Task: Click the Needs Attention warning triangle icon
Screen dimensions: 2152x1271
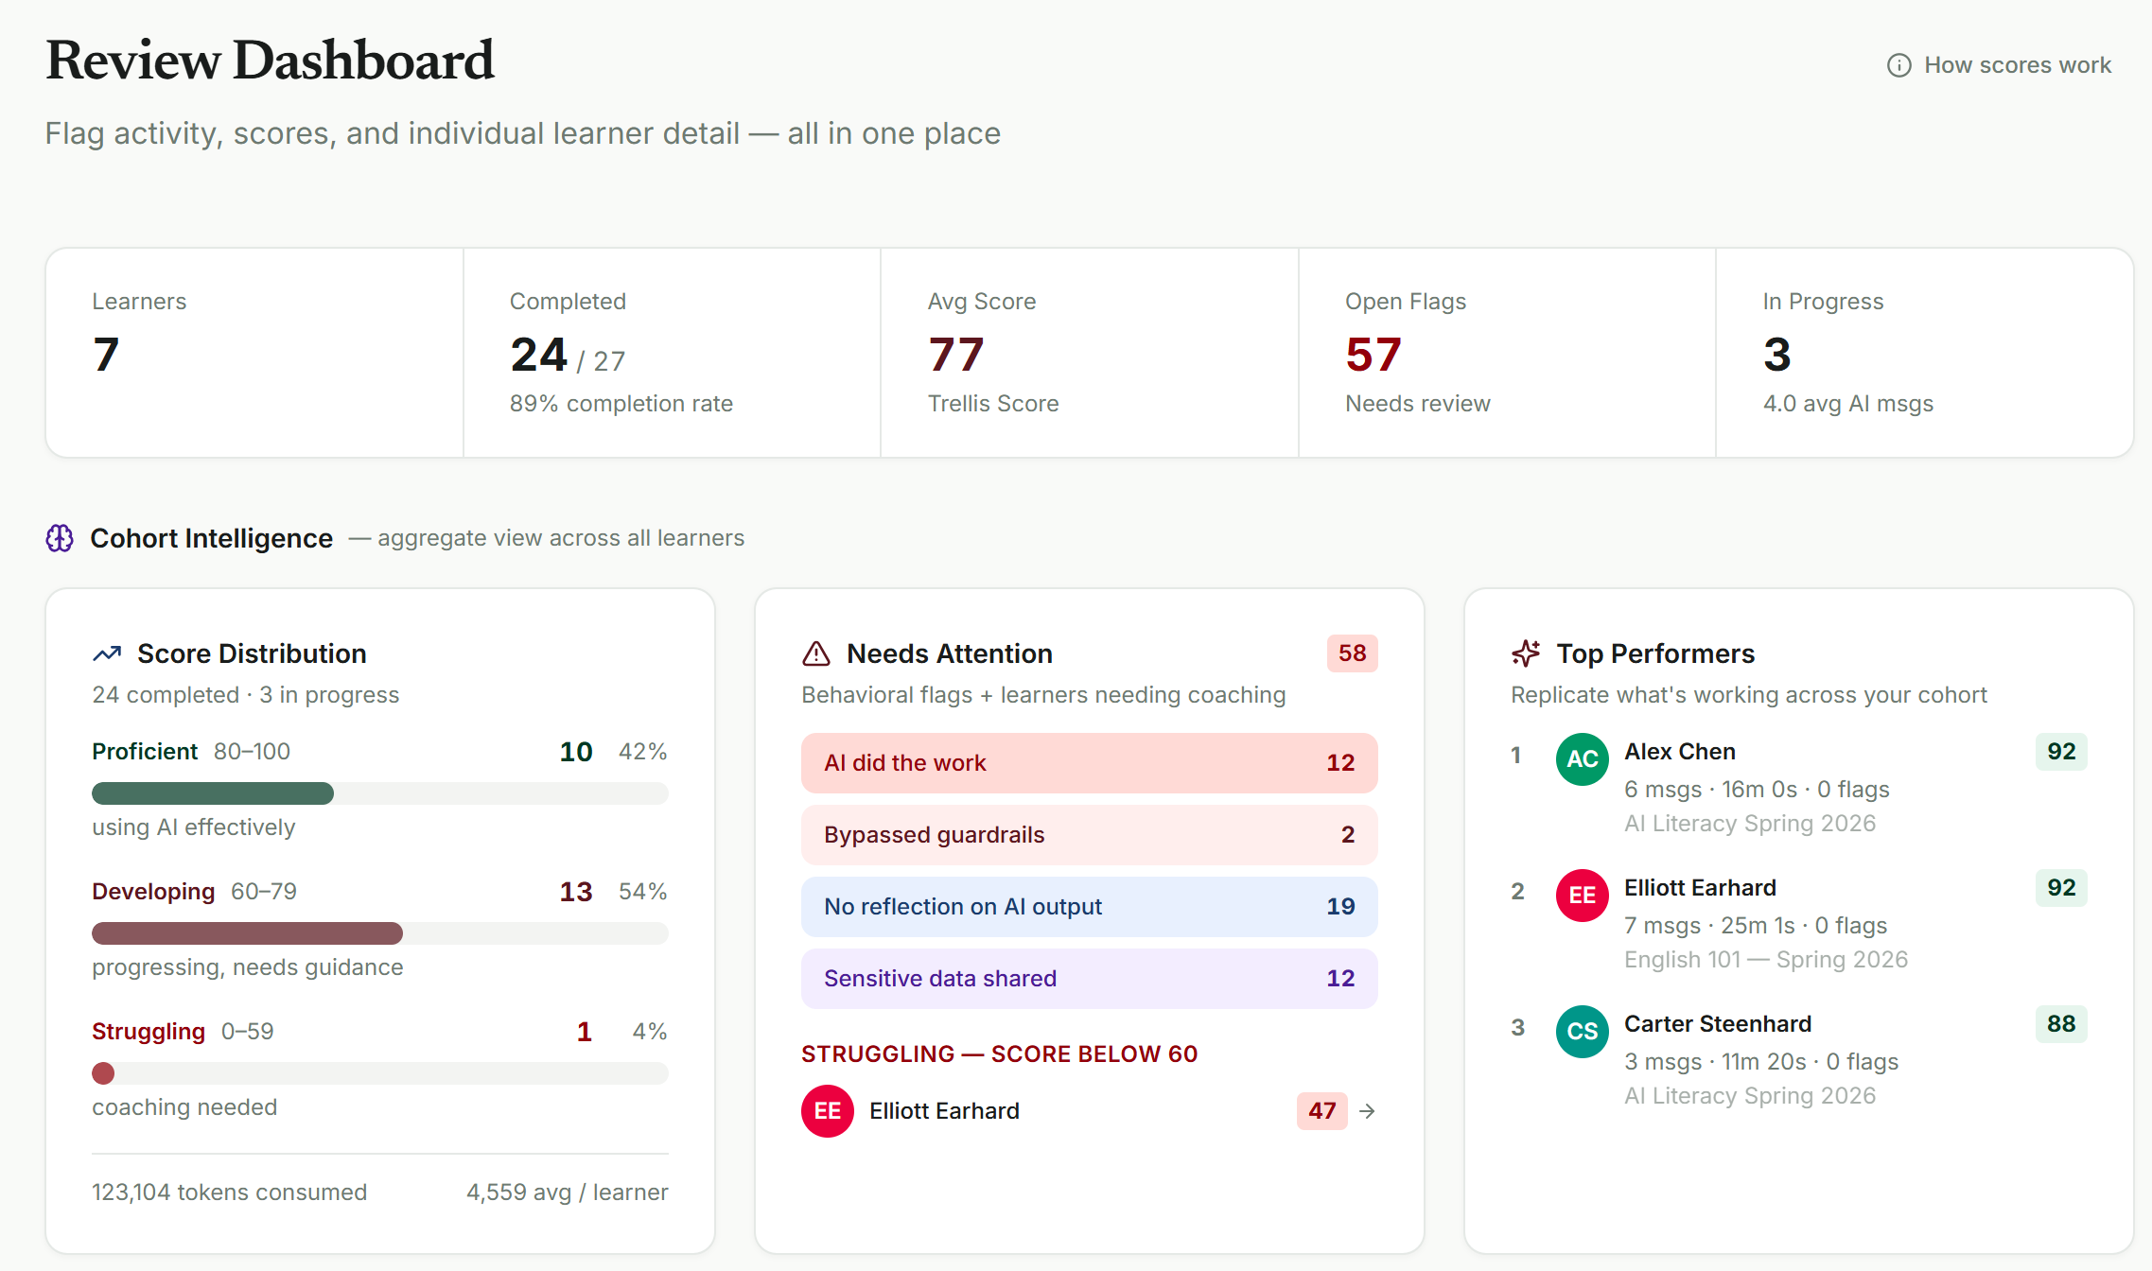Action: [x=815, y=653]
